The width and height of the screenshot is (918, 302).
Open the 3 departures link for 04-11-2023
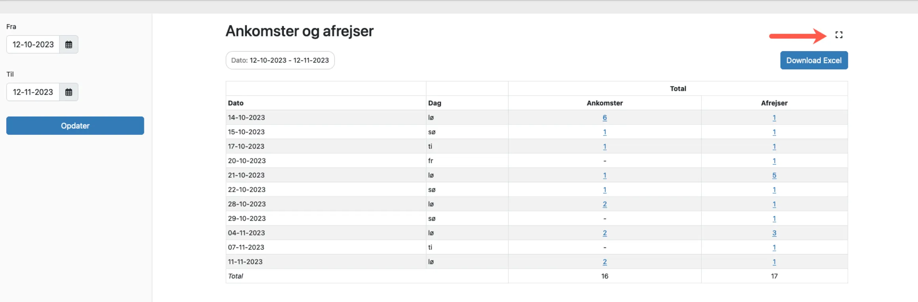coord(774,233)
